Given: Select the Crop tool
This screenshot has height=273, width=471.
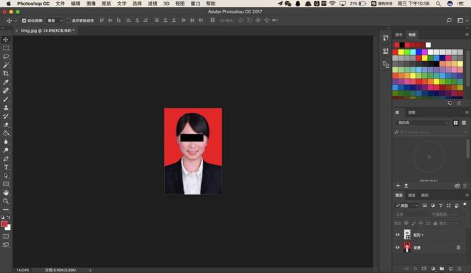Looking at the screenshot, I should [x=5, y=73].
